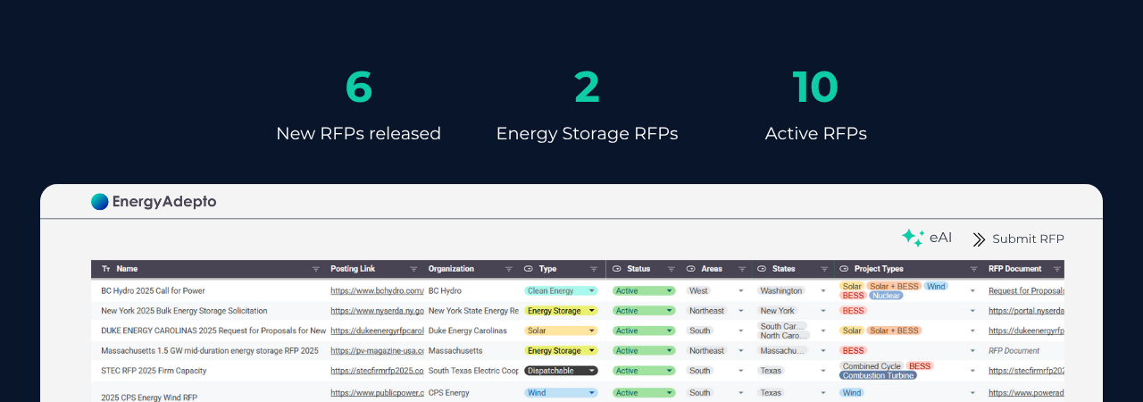Viewport: 1143px width, 402px height.
Task: Click the text-type Tt icon beside Name
Action: click(106, 269)
